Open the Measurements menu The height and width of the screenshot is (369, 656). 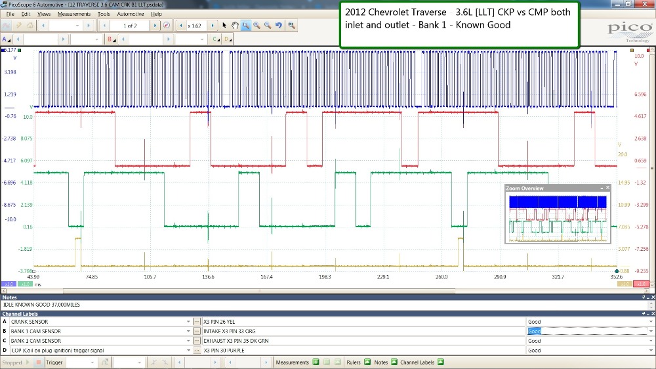(x=73, y=14)
